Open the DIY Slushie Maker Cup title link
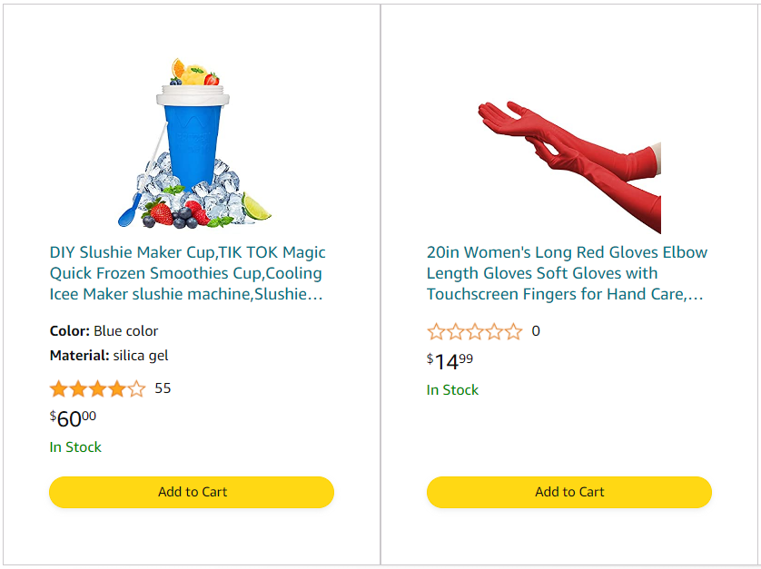761x569 pixels. pyautogui.click(x=187, y=273)
